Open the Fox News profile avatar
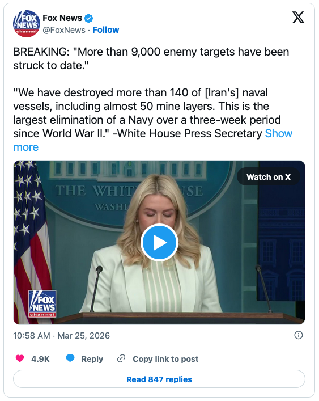The image size is (319, 401). coord(27,24)
